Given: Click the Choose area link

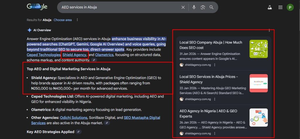Looking at the screenshot, I should (63, 20).
